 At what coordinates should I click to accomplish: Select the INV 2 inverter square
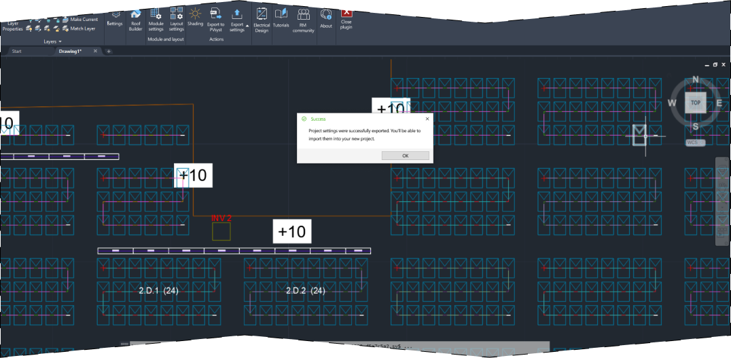221,232
